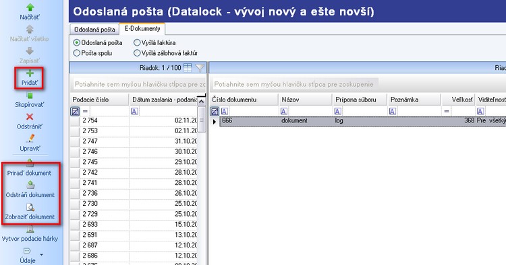Click the Názov filter input field
The width and height of the screenshot is (506, 265).
point(310,111)
